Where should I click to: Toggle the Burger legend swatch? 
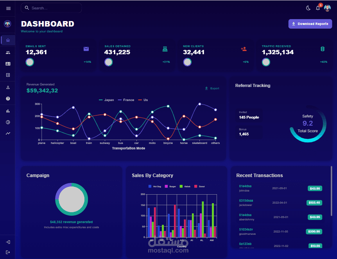166,186
